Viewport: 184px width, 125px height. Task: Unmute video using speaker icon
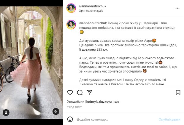coord(56,111)
